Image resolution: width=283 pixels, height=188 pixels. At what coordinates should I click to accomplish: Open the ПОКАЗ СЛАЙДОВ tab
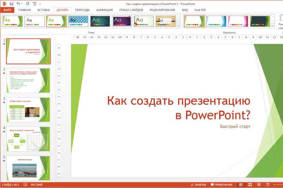click(131, 10)
